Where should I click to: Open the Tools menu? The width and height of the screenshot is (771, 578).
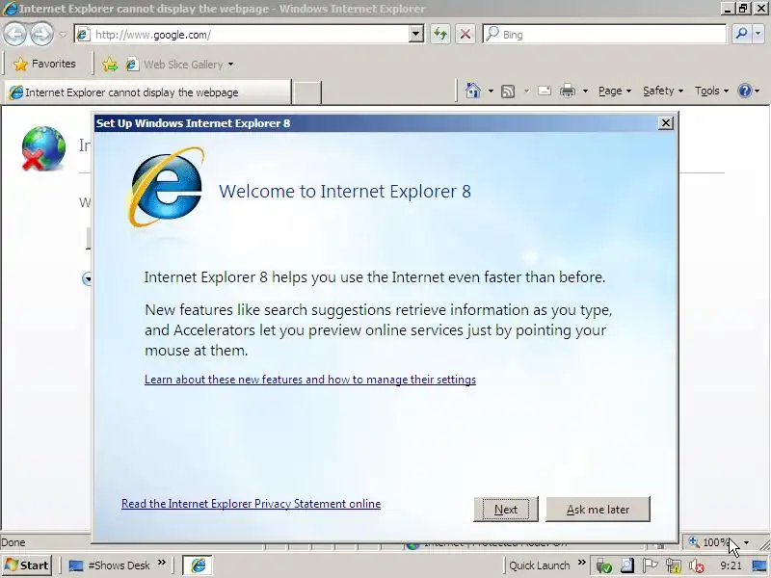(x=711, y=91)
